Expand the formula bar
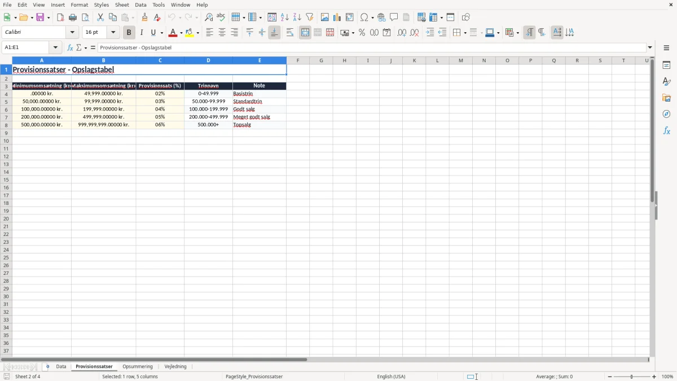The image size is (677, 381). [650, 48]
